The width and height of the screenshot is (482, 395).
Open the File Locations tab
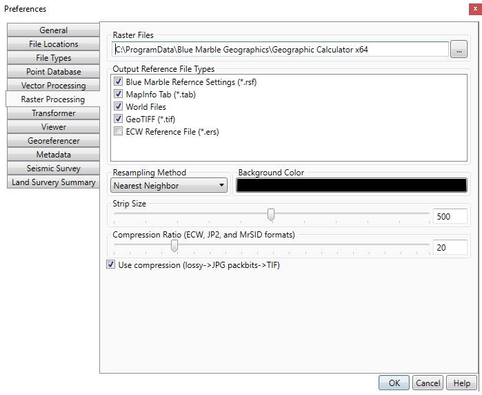point(53,44)
